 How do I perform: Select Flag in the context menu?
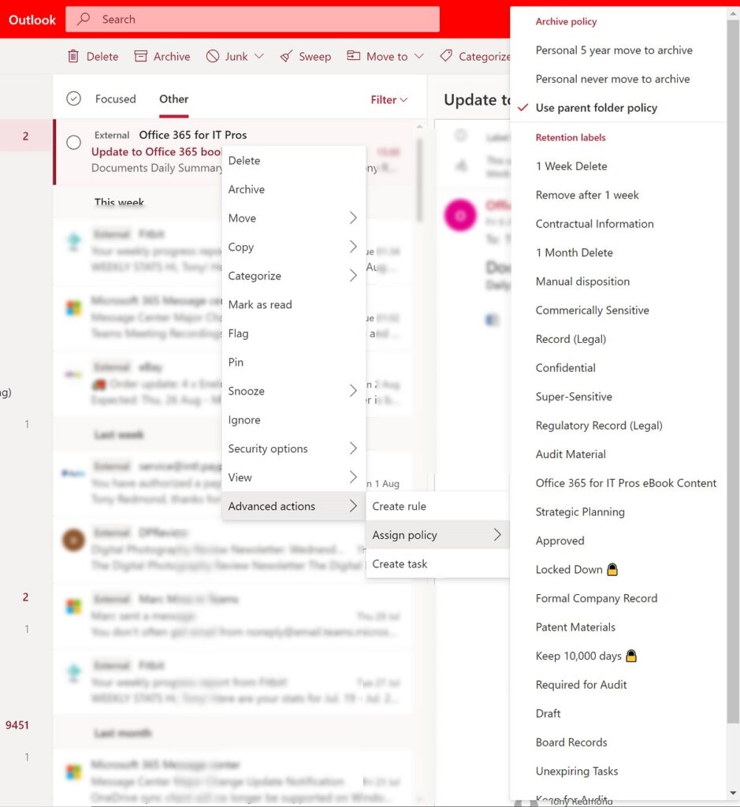[294, 333]
